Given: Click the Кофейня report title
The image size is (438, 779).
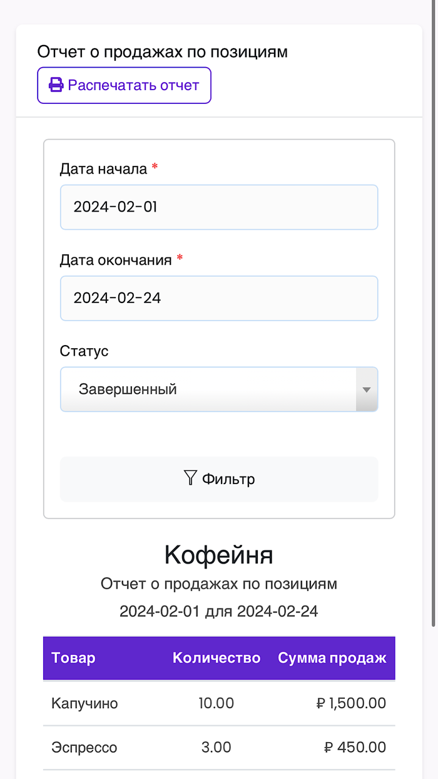Looking at the screenshot, I should (x=218, y=555).
